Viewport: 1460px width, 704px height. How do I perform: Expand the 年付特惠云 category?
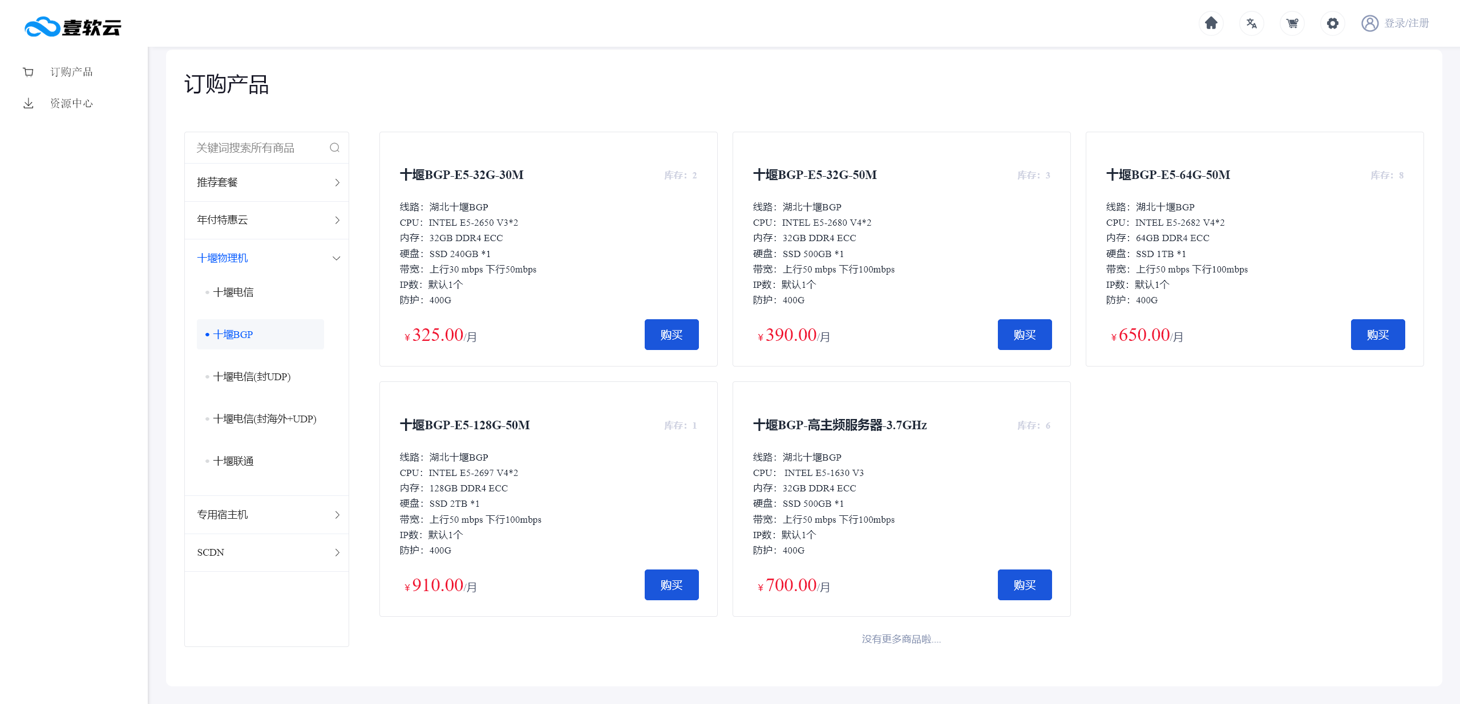pos(266,220)
